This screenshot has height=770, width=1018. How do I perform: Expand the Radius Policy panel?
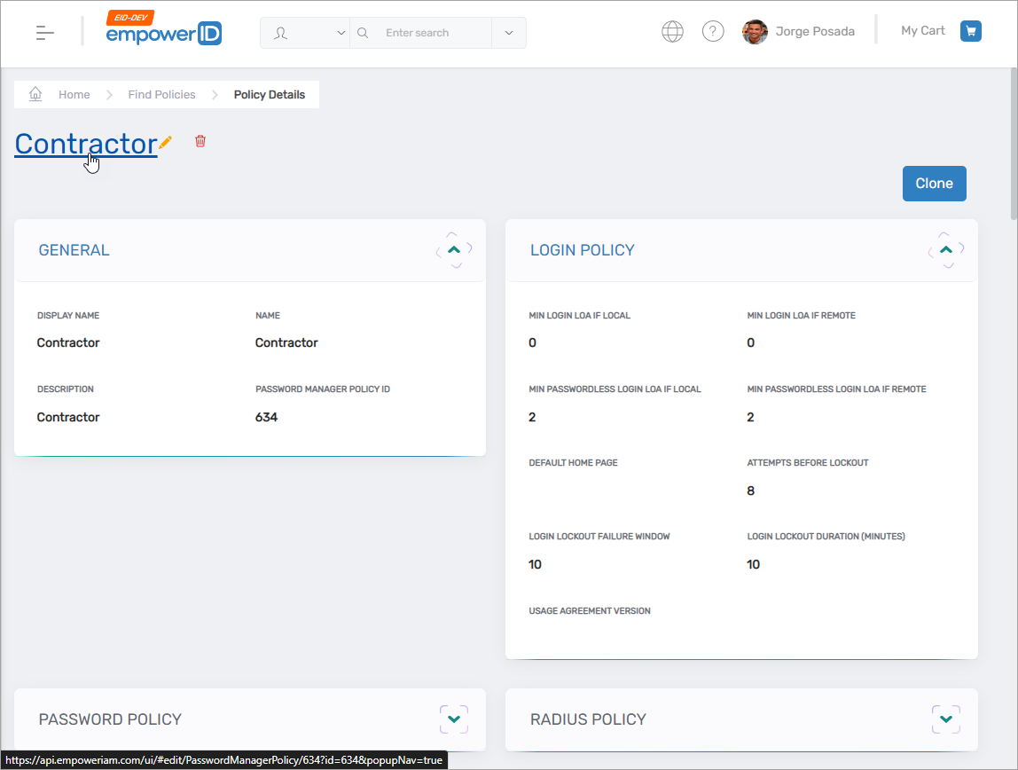[946, 719]
